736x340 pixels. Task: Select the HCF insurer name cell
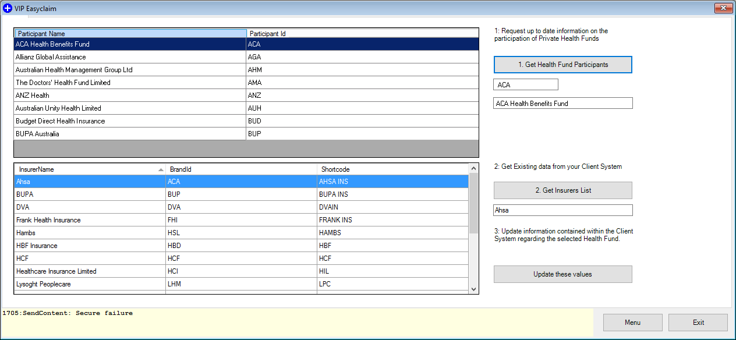point(90,258)
